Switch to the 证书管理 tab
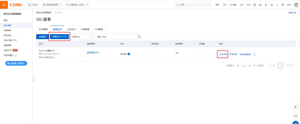The image size is (300, 124). [43, 29]
